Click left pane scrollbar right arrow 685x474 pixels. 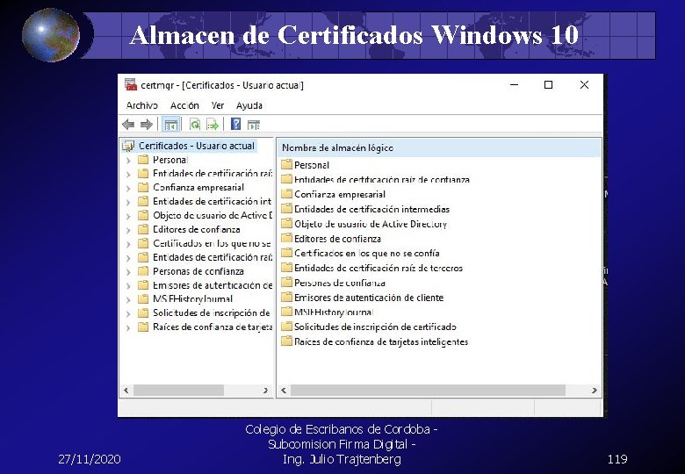(x=265, y=391)
